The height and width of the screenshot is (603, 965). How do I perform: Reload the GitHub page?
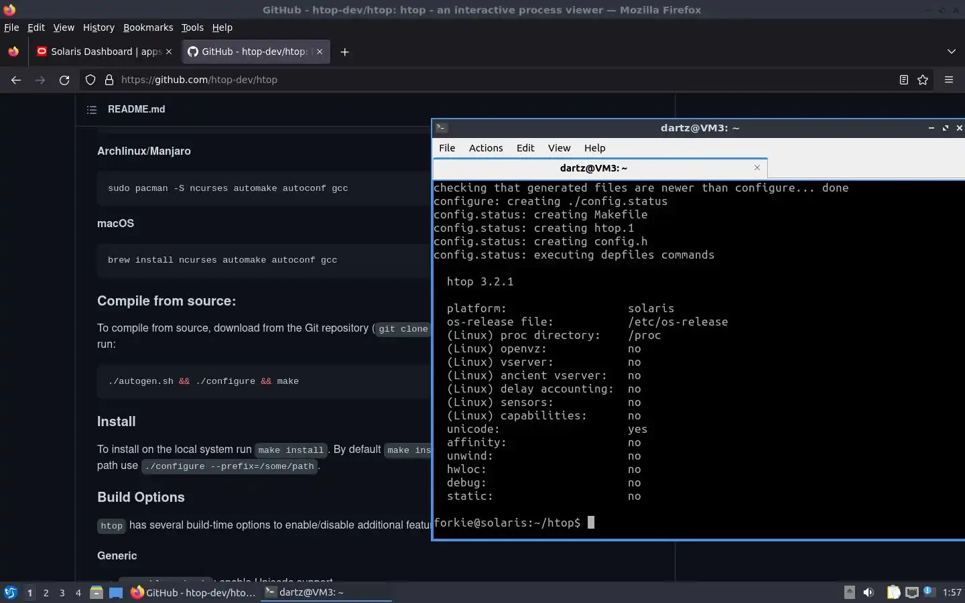coord(64,80)
